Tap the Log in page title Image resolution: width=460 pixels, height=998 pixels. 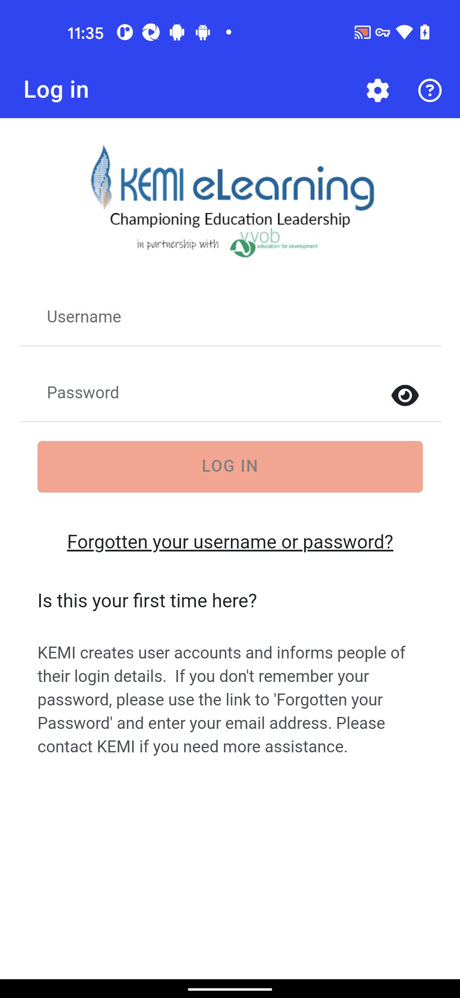(x=56, y=90)
